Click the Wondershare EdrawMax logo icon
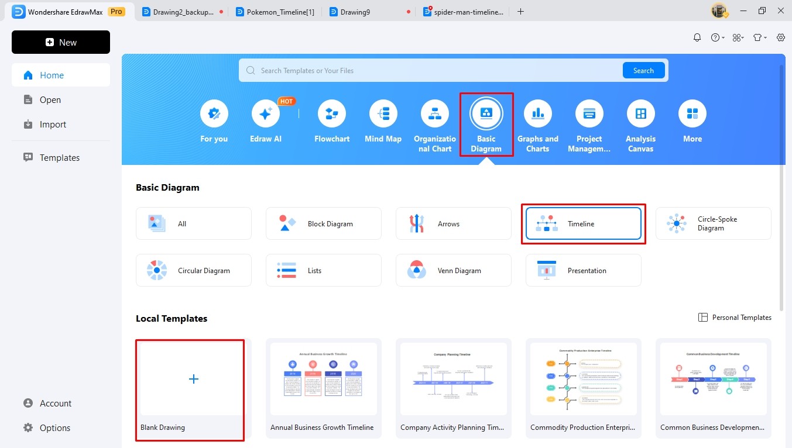This screenshot has width=792, height=448. click(18, 12)
